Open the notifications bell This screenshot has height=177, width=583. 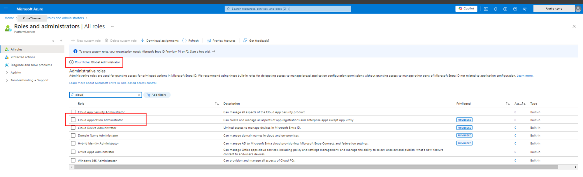496,9
